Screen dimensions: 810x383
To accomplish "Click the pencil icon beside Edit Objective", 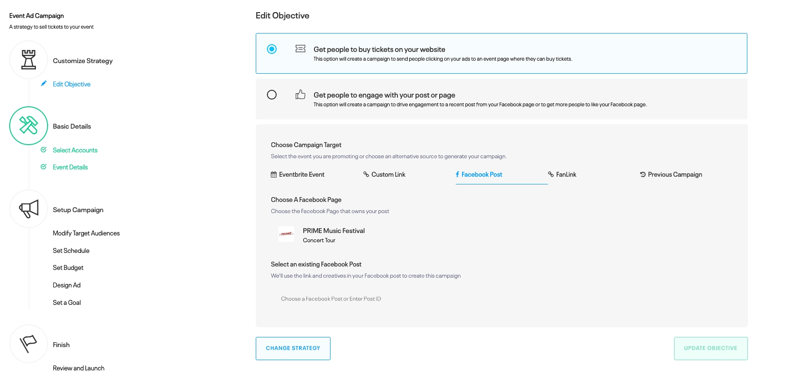I will point(44,83).
